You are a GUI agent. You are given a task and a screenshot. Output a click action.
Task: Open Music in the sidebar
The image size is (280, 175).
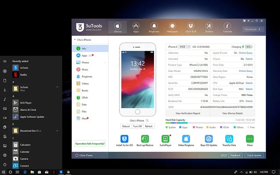point(90,69)
